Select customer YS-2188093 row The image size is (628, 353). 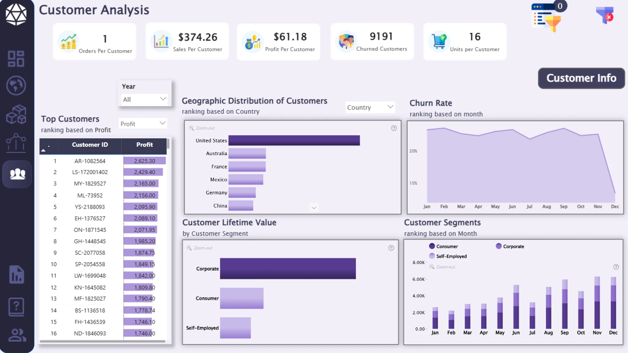[x=103, y=207]
